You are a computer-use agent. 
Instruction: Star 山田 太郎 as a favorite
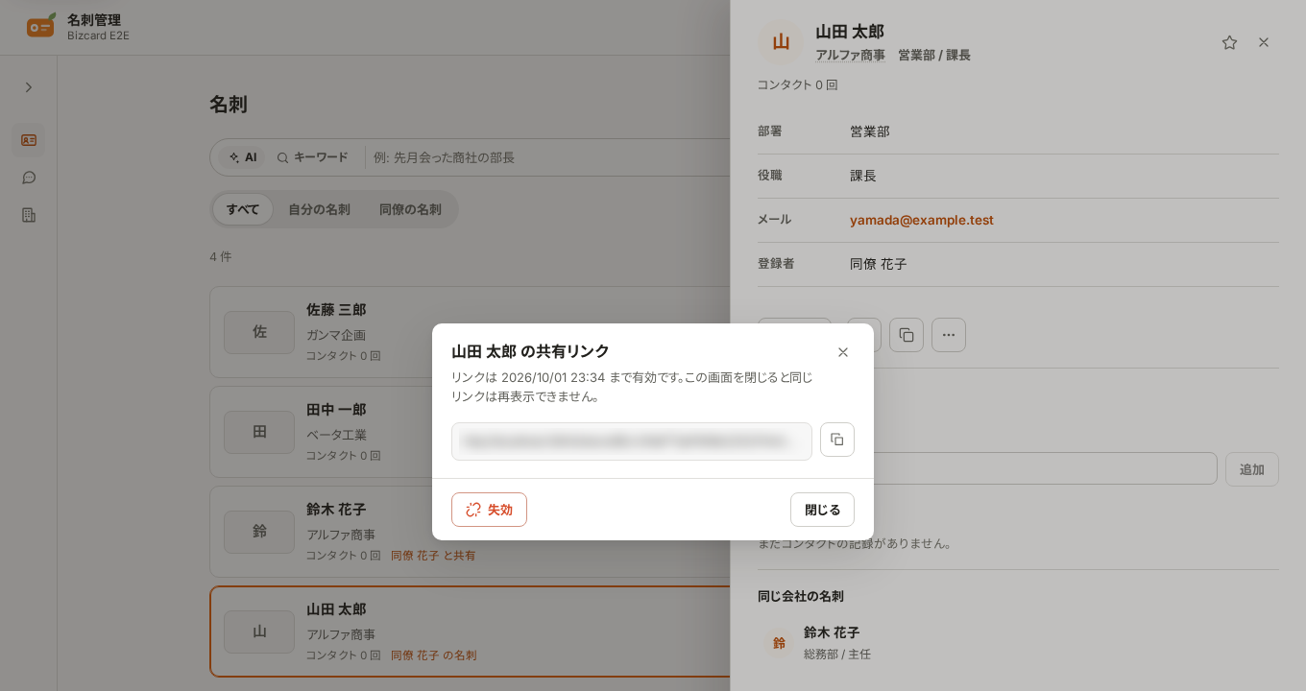coord(1229,42)
